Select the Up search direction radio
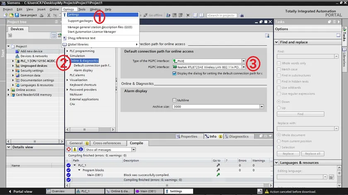The width and height of the screenshot is (348, 195). pos(279,108)
